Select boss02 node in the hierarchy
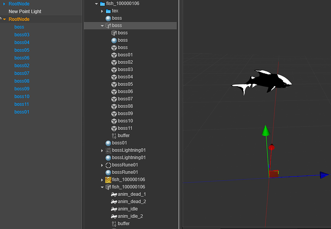Viewport: 331px width, 229px height. tap(22, 66)
